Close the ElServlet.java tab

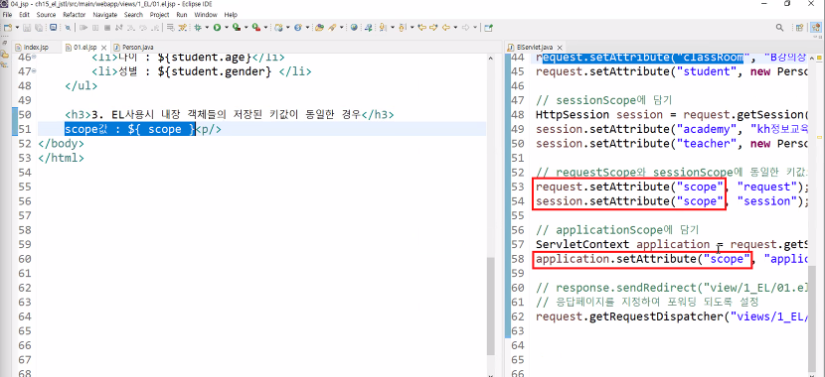click(559, 47)
